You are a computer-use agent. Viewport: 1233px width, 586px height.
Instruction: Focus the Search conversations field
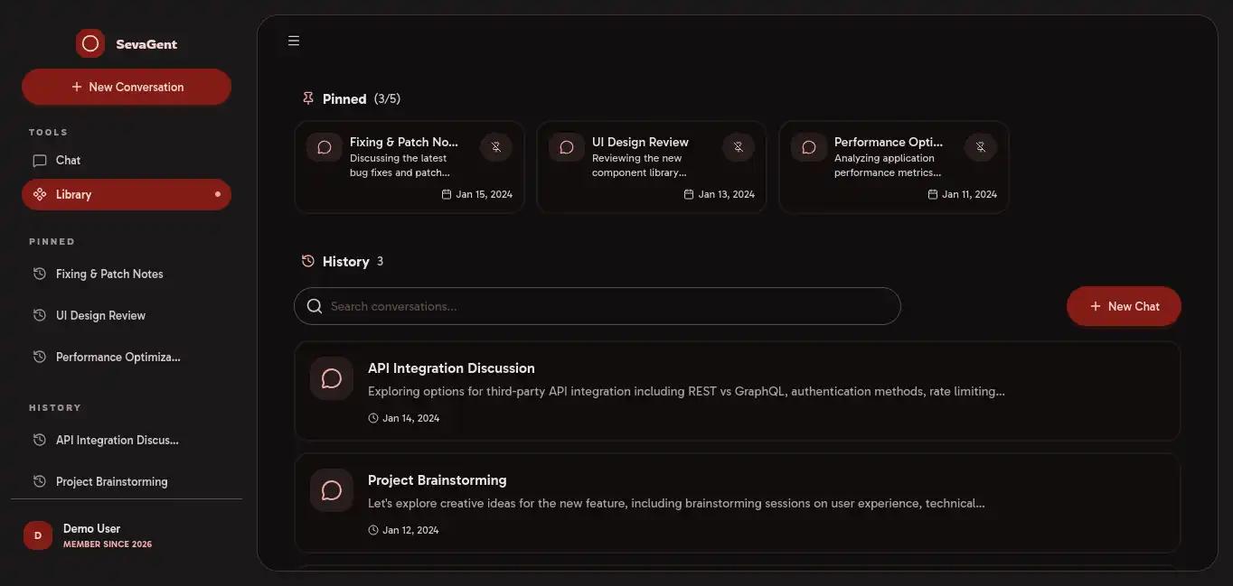598,306
